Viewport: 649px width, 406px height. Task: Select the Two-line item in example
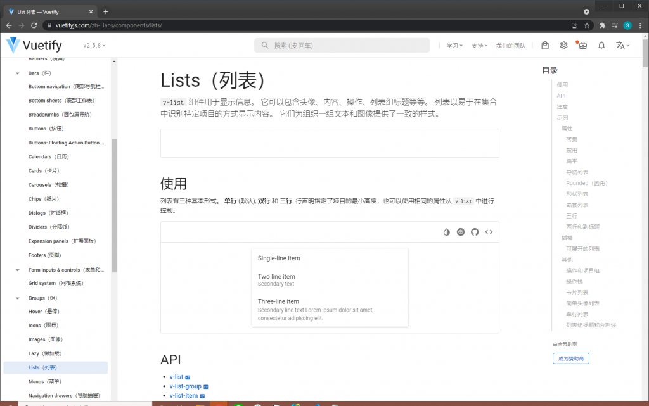click(330, 280)
